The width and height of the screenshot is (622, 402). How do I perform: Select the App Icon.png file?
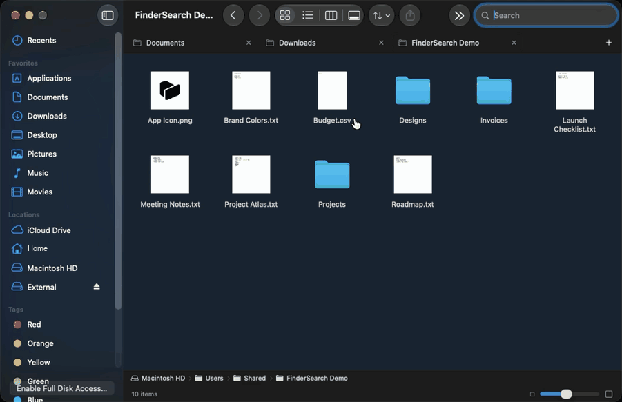[171, 98]
